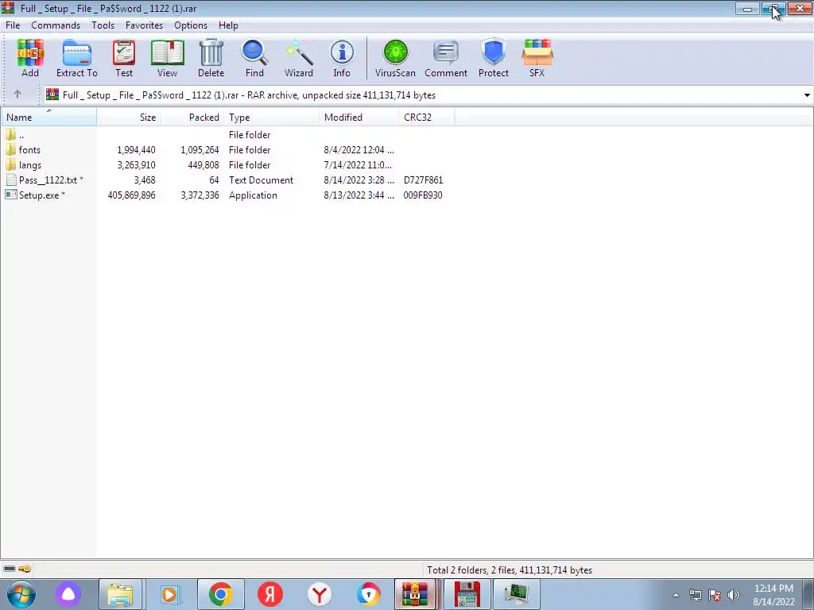This screenshot has height=610, width=814.
Task: Click 'Text Document' type cell
Action: (261, 180)
